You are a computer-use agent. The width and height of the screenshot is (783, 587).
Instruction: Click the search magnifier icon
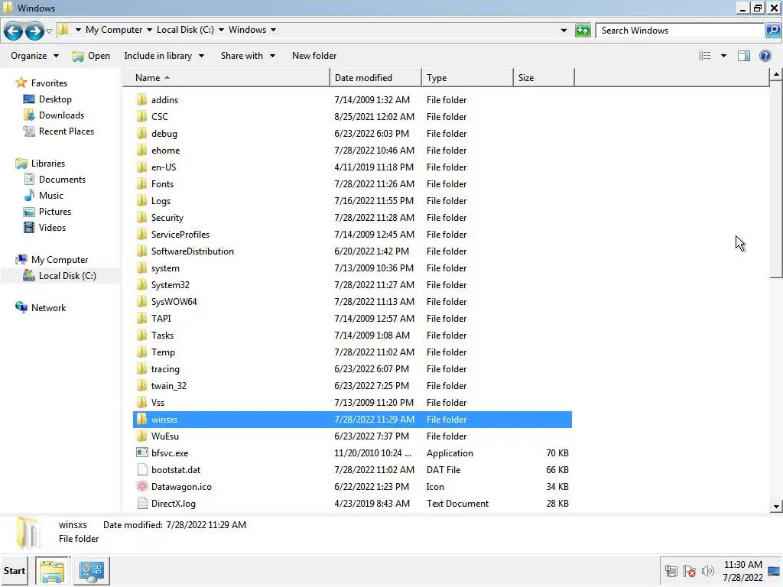772,31
